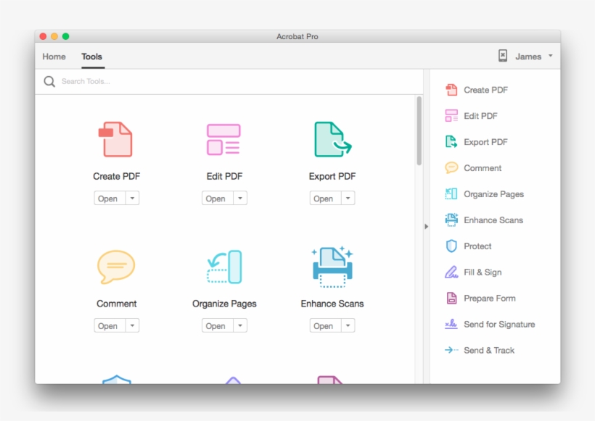
Task: Click the large Export PDF icon
Action: [x=332, y=139]
